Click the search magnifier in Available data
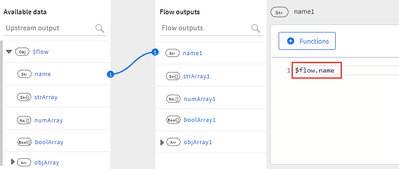399x169 pixels. click(100, 28)
